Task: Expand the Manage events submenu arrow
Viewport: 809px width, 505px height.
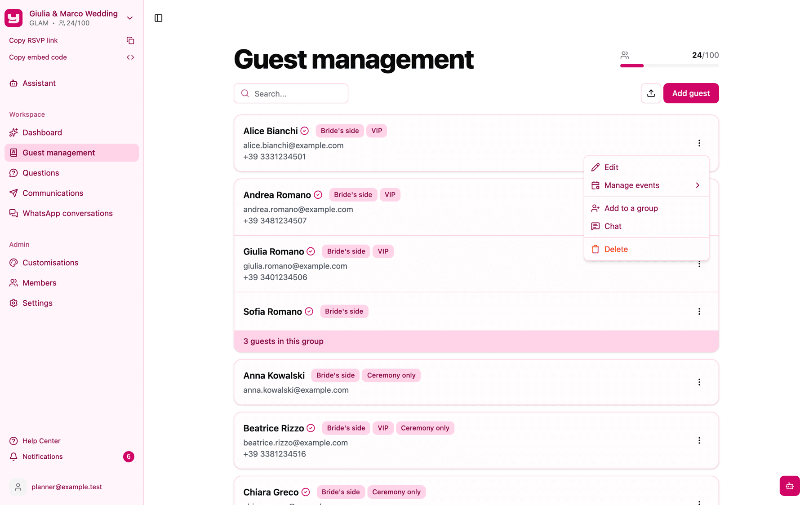Action: 698,185
